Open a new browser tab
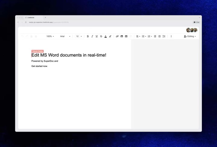The height and width of the screenshot is (147, 217). pos(46,17)
